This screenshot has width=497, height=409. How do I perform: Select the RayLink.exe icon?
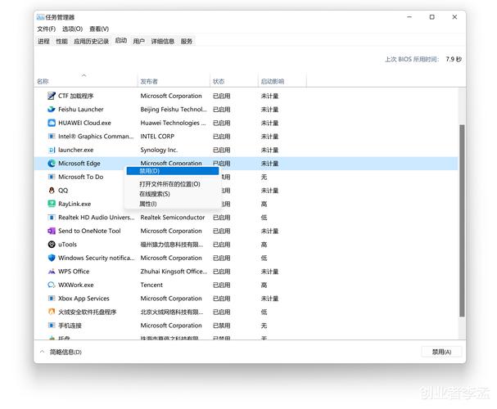click(x=52, y=204)
